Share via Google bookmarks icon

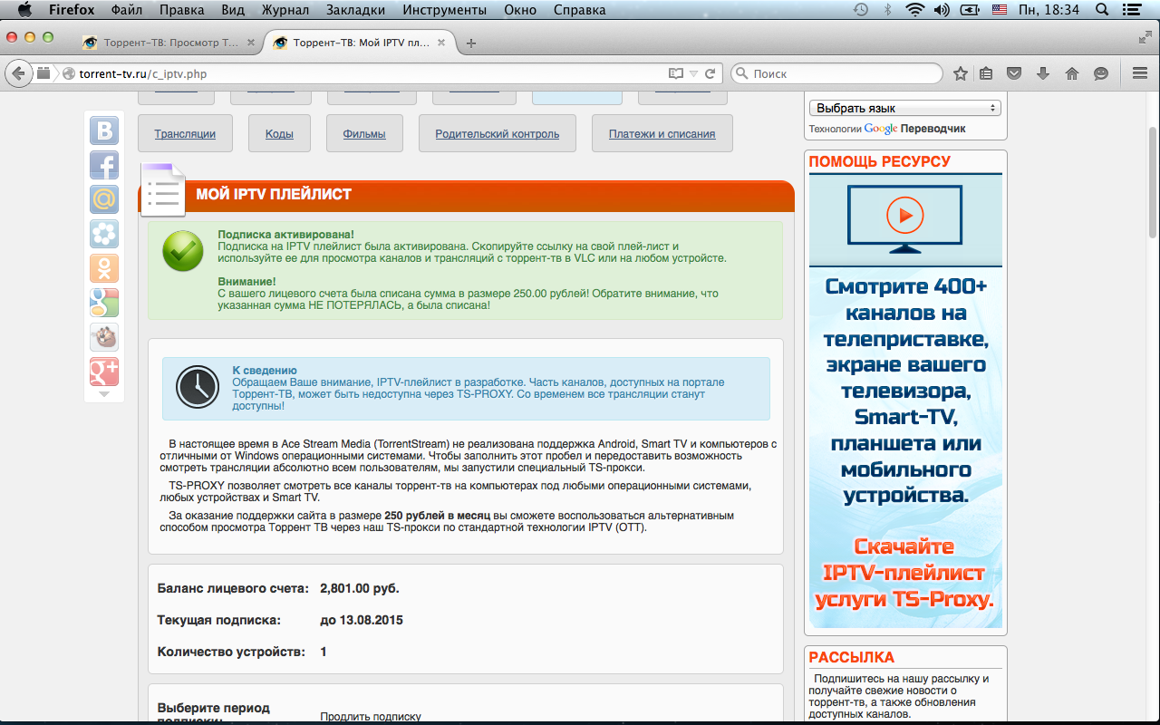click(x=104, y=303)
